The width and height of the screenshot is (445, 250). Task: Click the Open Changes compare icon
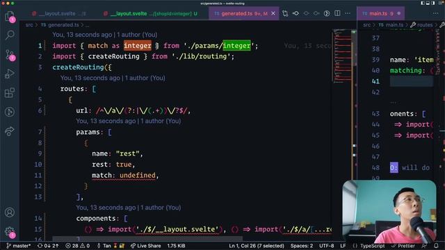285,13
